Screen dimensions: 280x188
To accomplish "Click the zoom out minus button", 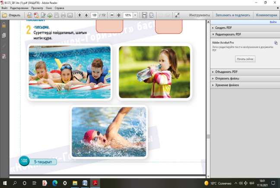I will 112,15.
